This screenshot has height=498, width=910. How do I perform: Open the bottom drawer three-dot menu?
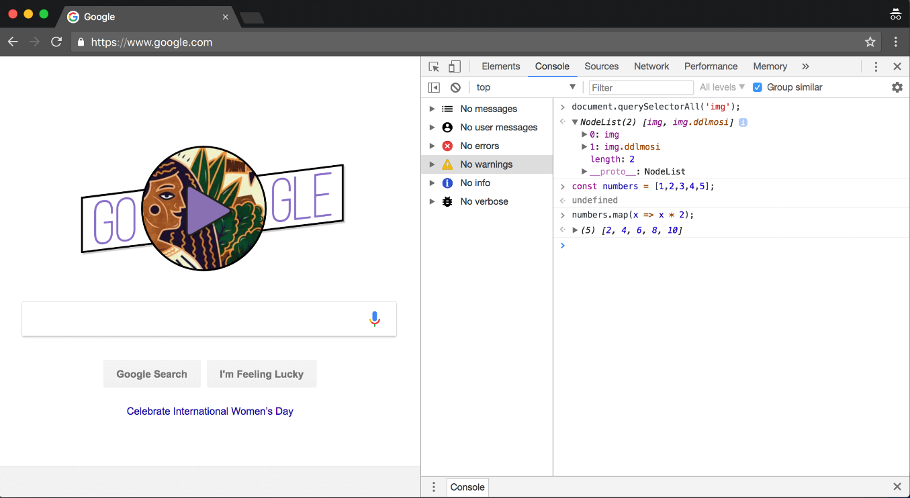(x=434, y=487)
